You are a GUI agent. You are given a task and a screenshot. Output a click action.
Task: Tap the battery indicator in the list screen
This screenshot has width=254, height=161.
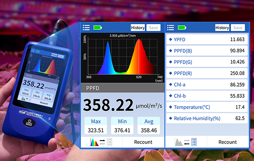(x=182, y=27)
